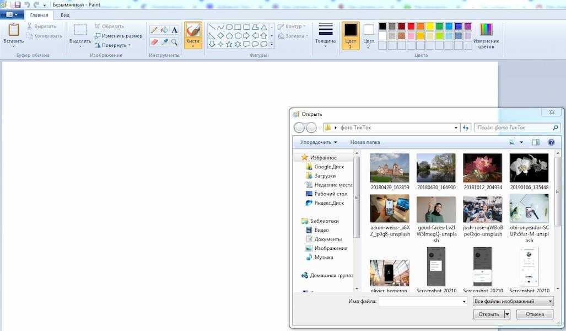Choose the orange color swatch in palette
Image resolution: width=566 pixels, height=331 pixels.
click(x=421, y=26)
